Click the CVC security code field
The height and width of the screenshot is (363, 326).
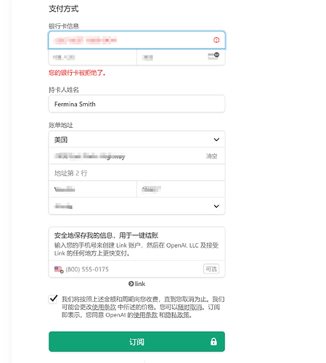tap(181, 57)
